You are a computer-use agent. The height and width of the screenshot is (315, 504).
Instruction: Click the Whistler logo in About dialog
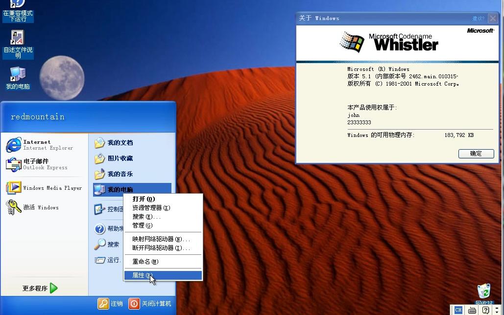point(389,43)
